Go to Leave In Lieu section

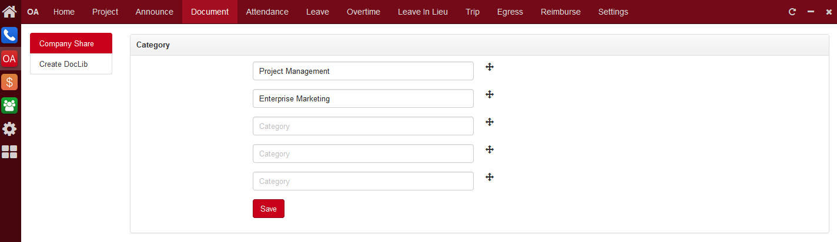(423, 12)
